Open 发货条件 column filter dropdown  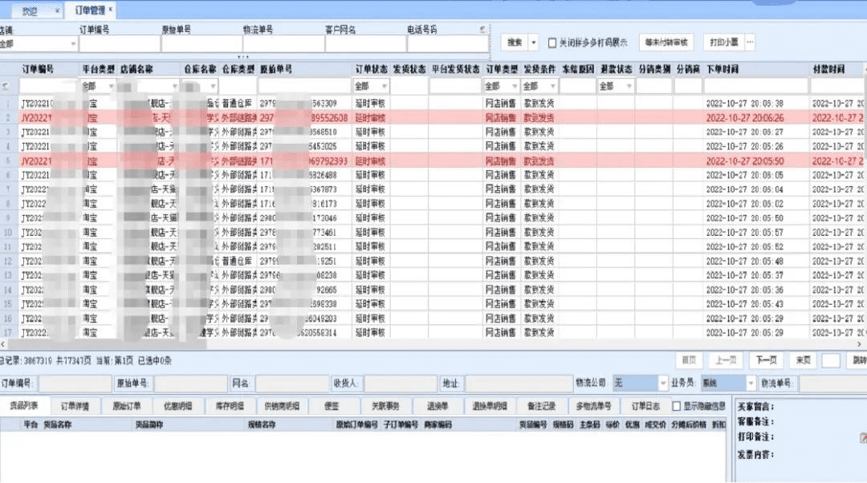pos(552,86)
